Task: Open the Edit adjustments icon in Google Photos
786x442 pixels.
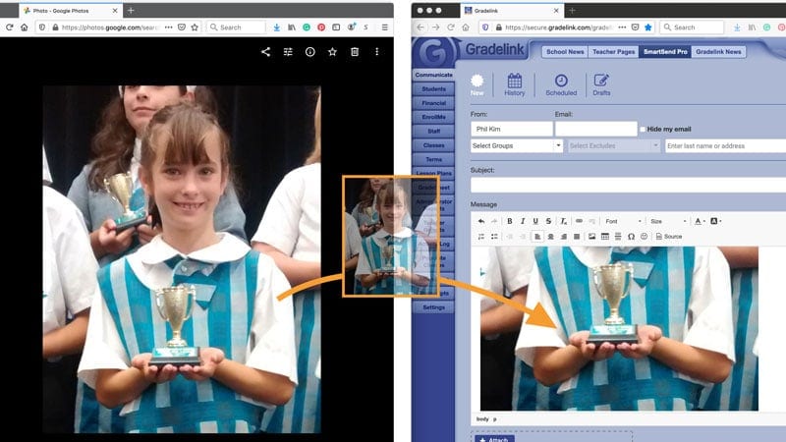Action: click(x=288, y=52)
